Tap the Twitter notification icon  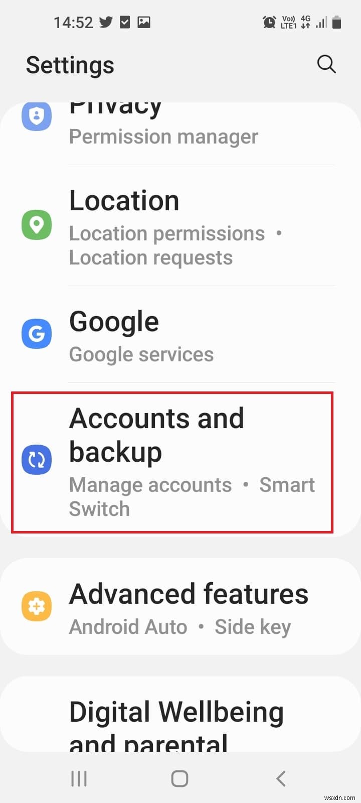(107, 22)
